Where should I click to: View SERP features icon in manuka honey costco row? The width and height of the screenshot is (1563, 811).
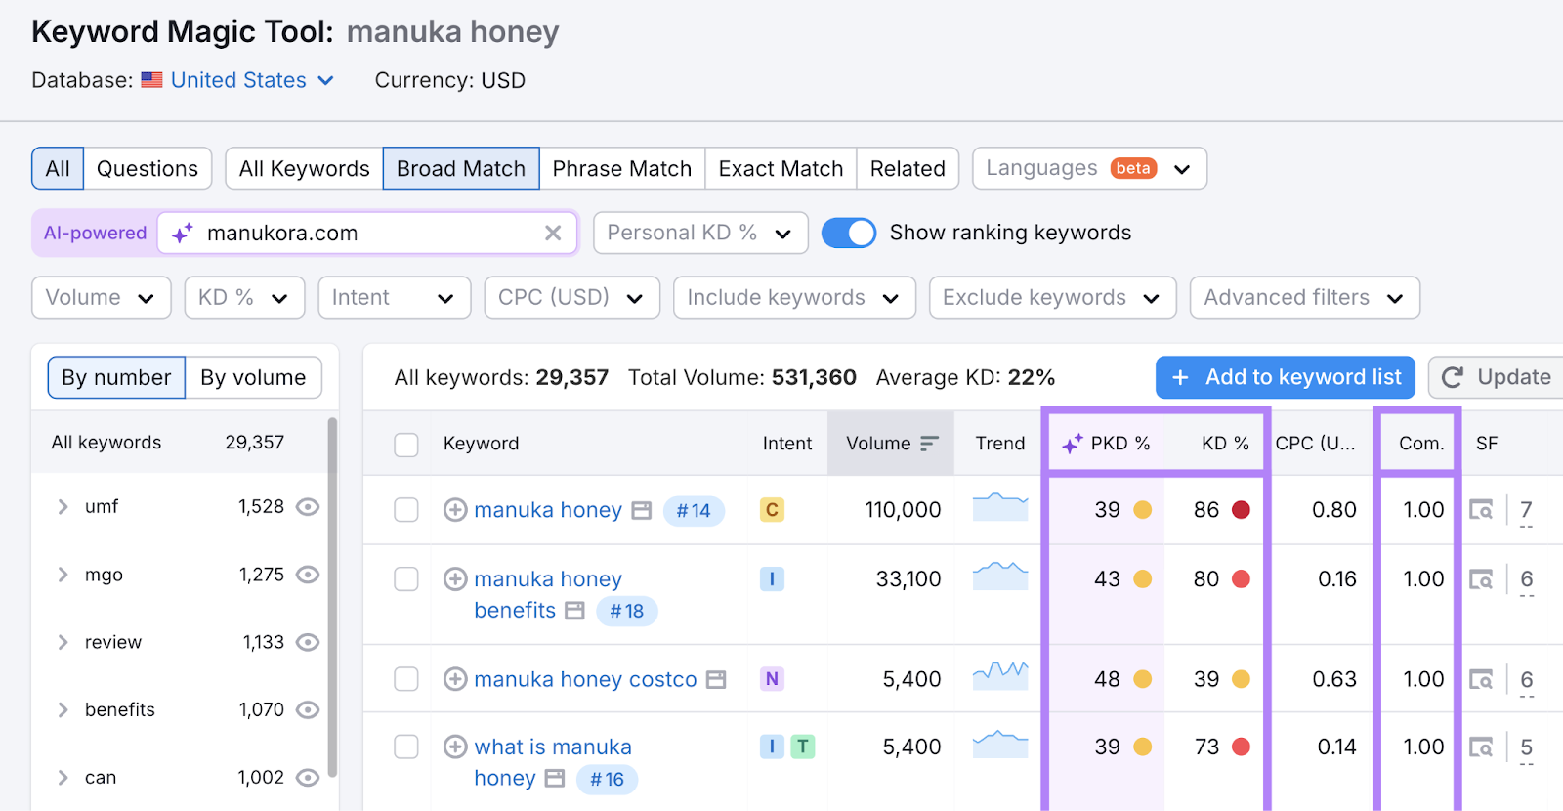pyautogui.click(x=1481, y=679)
